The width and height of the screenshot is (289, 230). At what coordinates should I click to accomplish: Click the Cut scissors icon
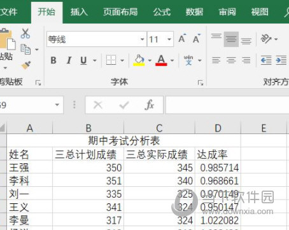pyautogui.click(x=25, y=34)
